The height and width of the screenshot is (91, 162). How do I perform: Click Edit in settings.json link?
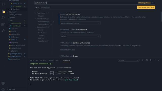[x=67, y=50]
